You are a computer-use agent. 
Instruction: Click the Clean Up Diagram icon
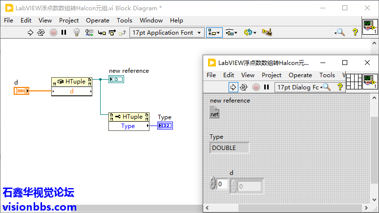click(x=267, y=33)
